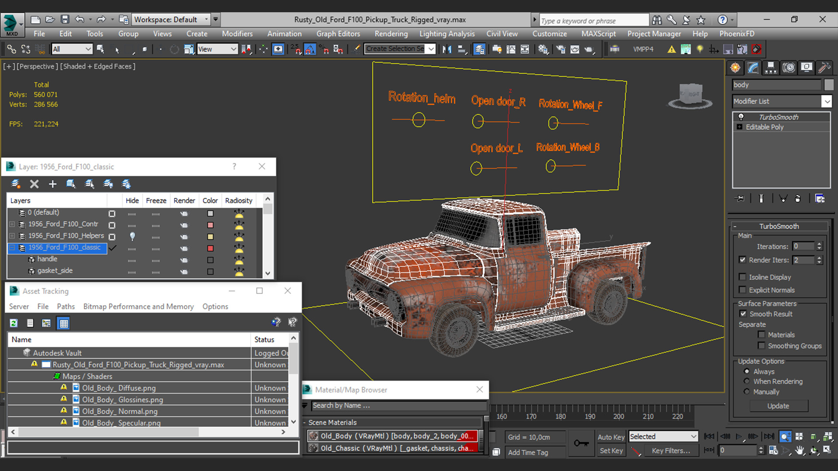Viewport: 838px width, 471px height.
Task: Toggle the Smooth Result checkbox
Action: (x=743, y=314)
